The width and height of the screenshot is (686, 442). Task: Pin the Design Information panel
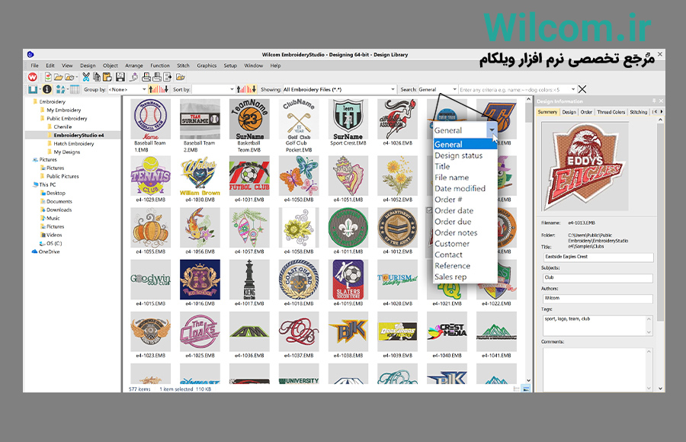tap(654, 101)
